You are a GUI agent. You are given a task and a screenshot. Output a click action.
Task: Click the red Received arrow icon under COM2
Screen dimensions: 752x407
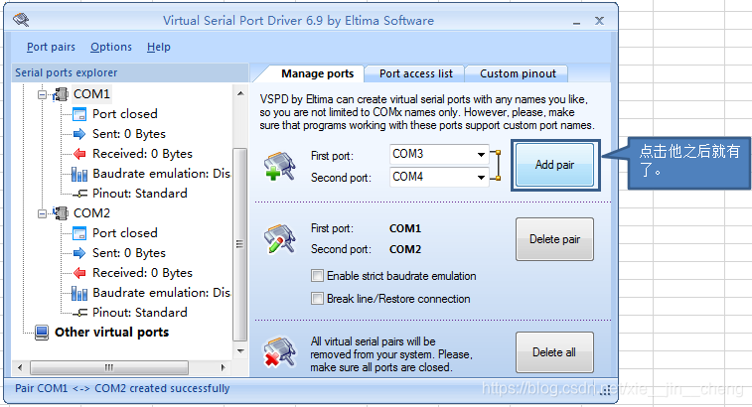pos(79,273)
